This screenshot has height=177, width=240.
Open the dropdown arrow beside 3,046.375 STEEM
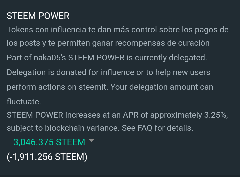coord(91,141)
